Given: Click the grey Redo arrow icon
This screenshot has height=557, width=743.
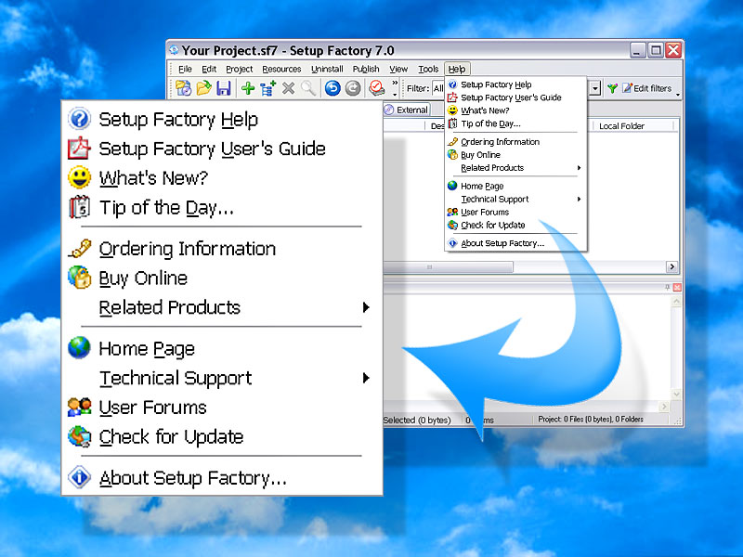Looking at the screenshot, I should 353,88.
